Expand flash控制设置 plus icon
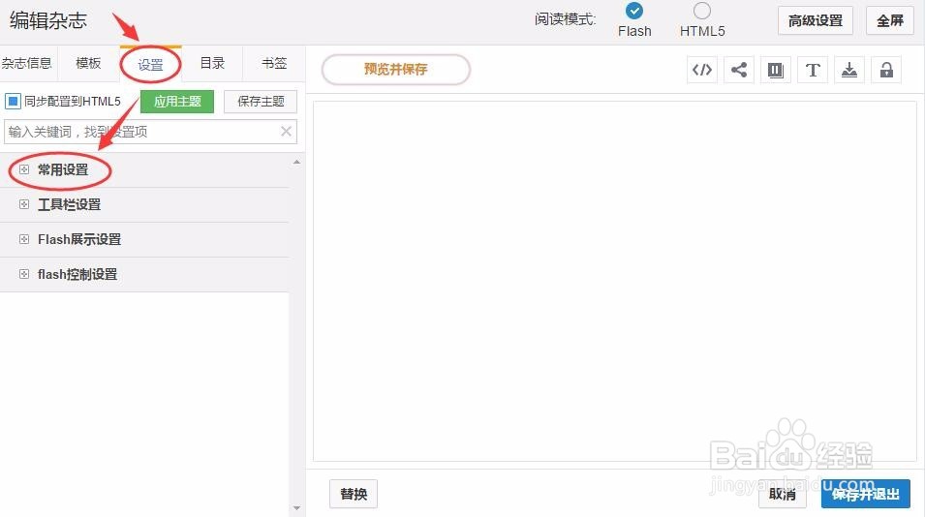 click(24, 274)
